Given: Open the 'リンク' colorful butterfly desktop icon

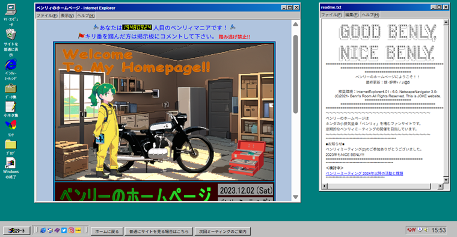Looking at the screenshot, I should point(11,128).
